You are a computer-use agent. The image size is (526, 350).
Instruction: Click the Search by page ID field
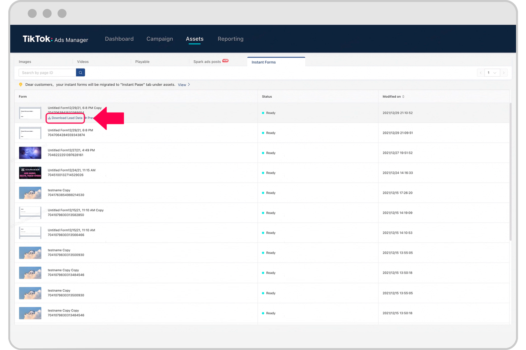(x=47, y=73)
